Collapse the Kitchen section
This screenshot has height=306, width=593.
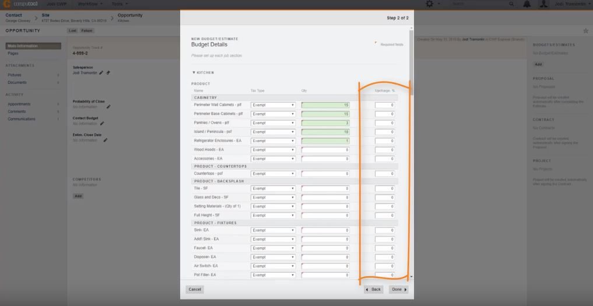click(194, 73)
